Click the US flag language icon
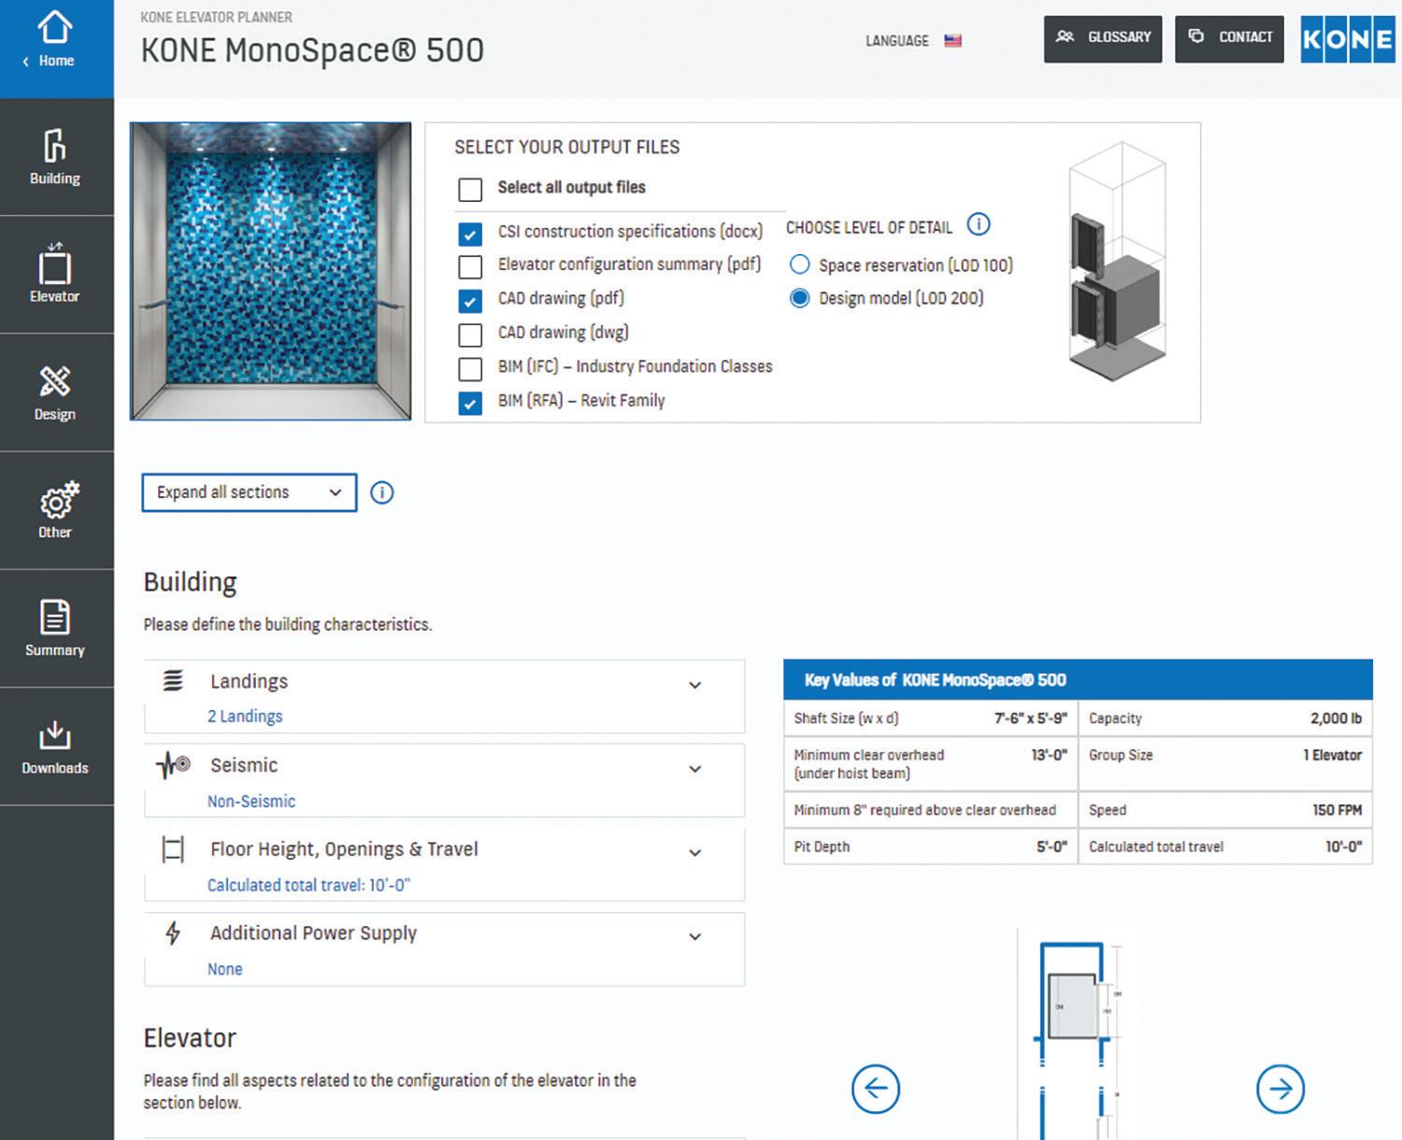This screenshot has width=1402, height=1140. click(952, 41)
